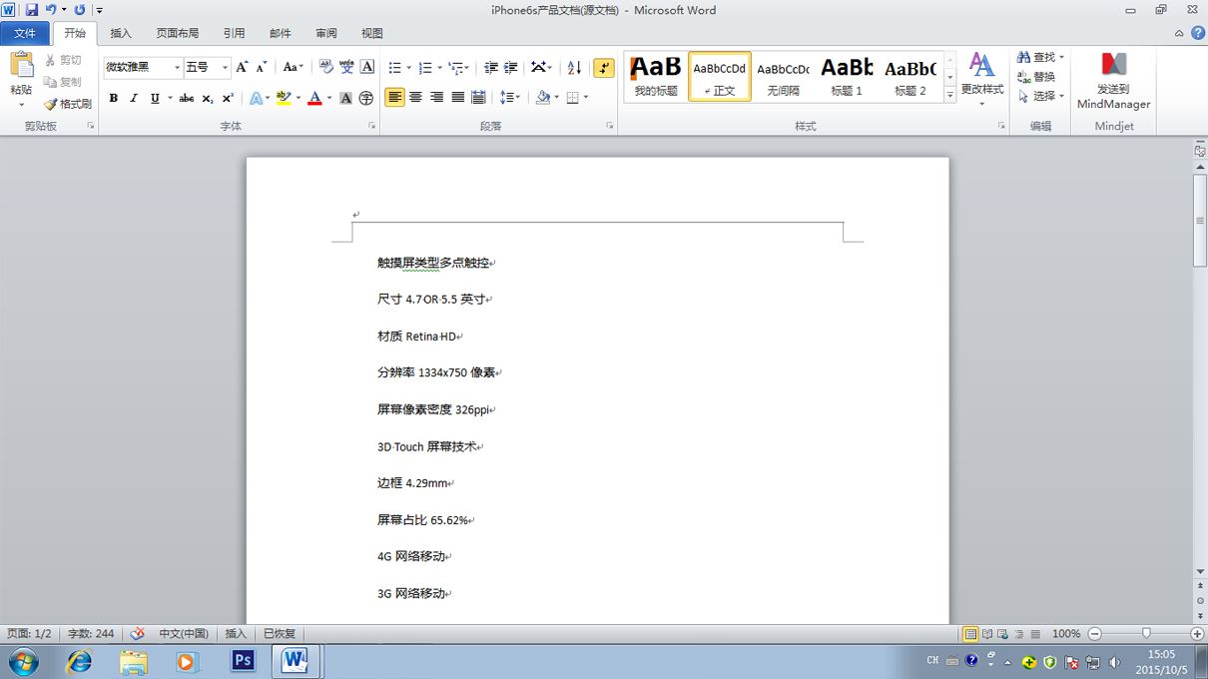Click the Enclose Characters (circled 字) icon
This screenshot has width=1208, height=679.
tap(366, 98)
